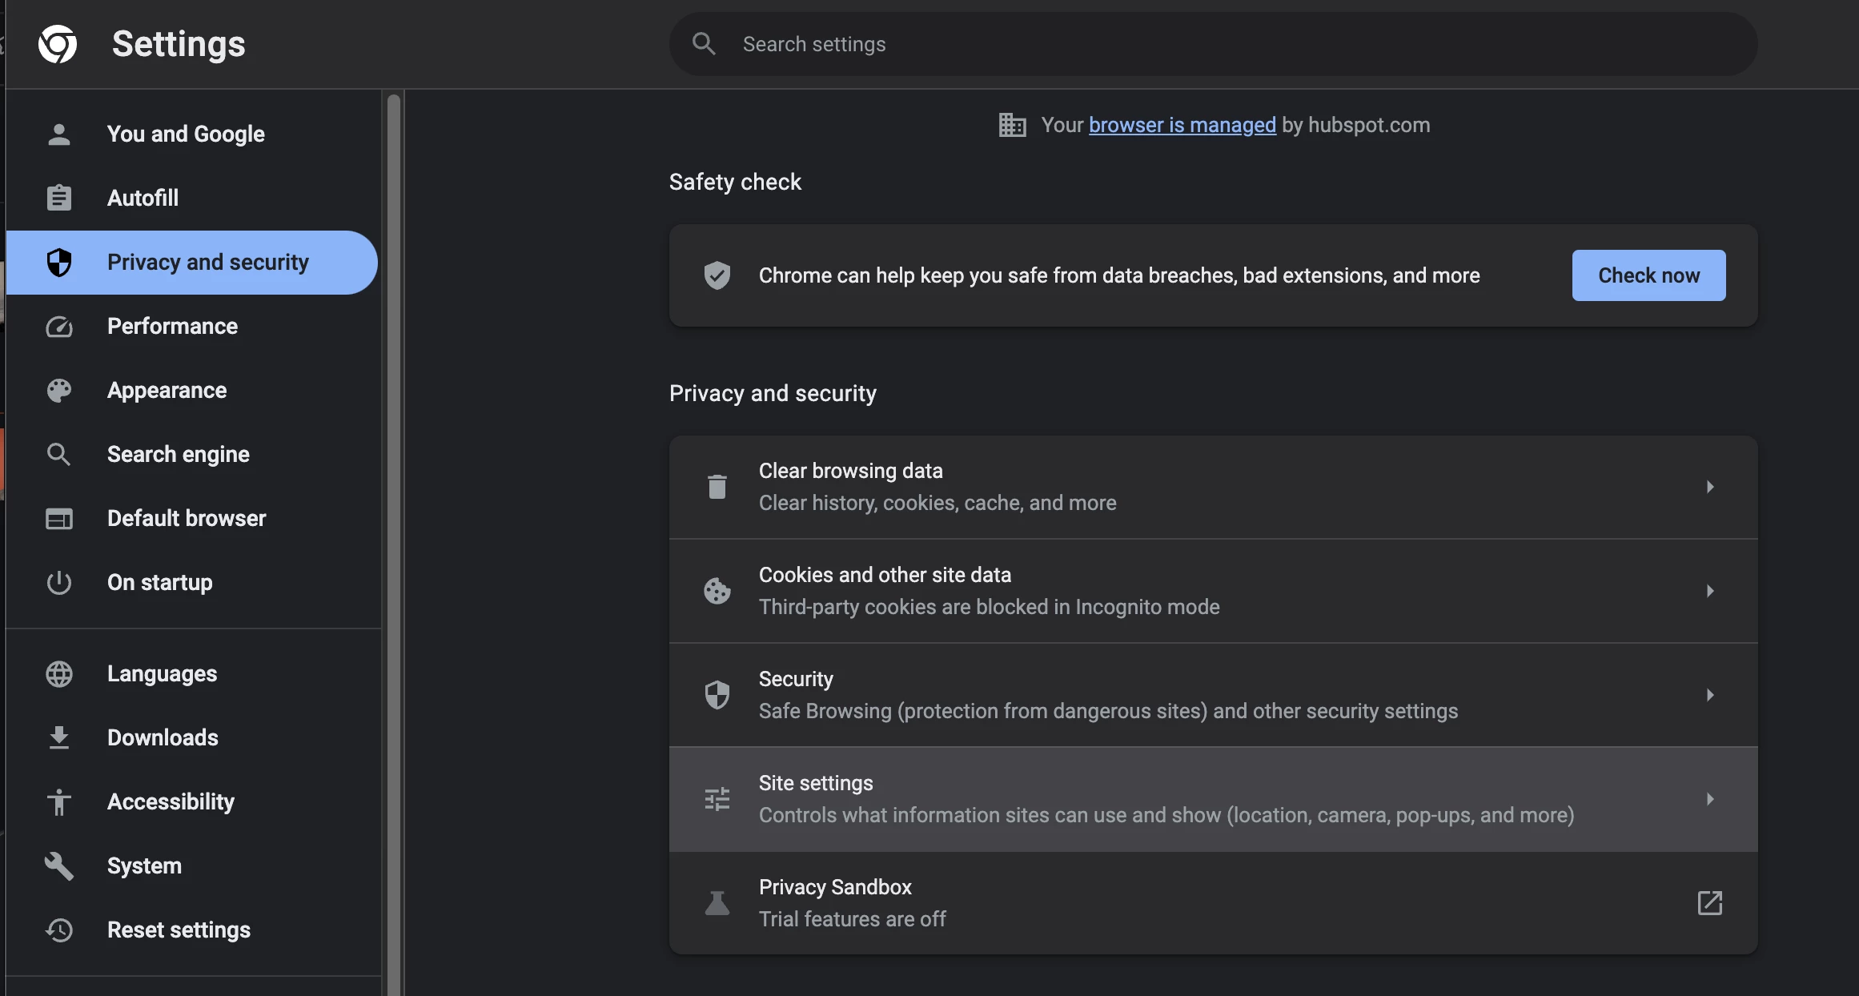Screen dimensions: 1859x996
Task: Click the Languages globe icon
Action: click(x=59, y=674)
